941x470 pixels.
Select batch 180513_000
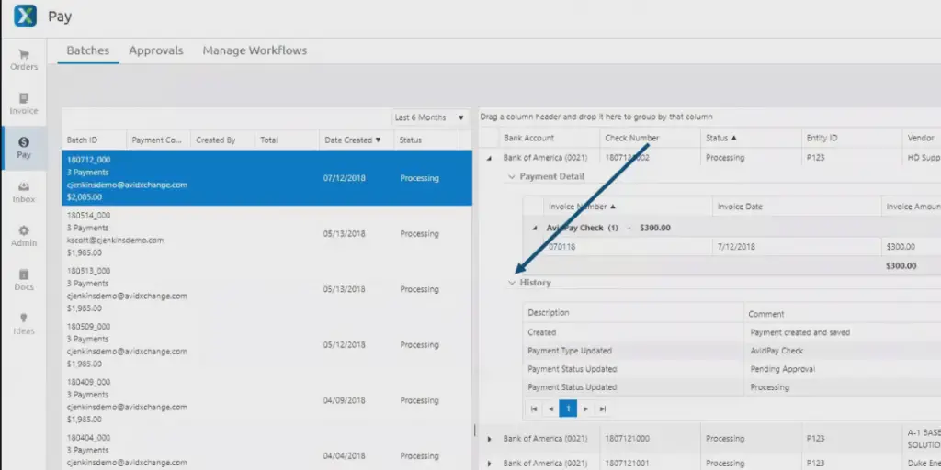click(267, 289)
